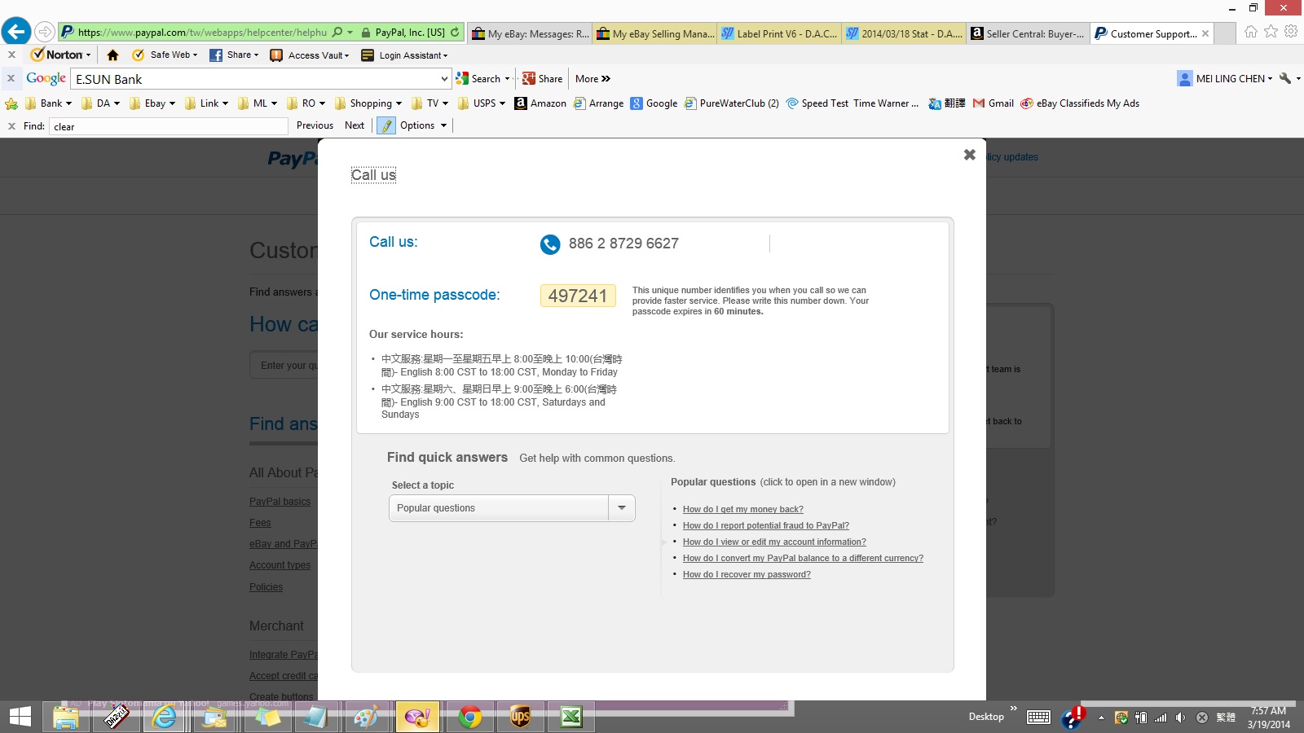Image resolution: width=1304 pixels, height=733 pixels.
Task: Click the network signal tray icon
Action: (x=1161, y=718)
